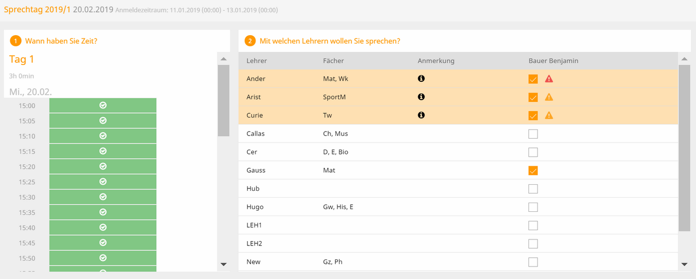The width and height of the screenshot is (696, 279).
Task: Select the teacher name Hugo
Action: 255,207
